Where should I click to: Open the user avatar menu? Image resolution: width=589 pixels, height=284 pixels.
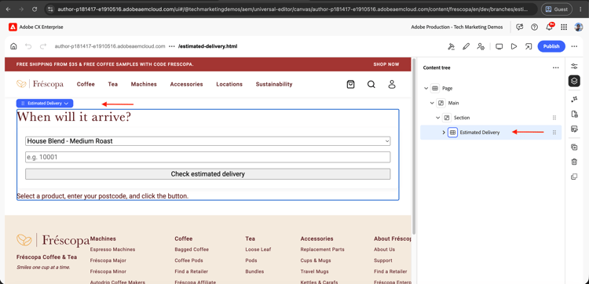coord(579,27)
